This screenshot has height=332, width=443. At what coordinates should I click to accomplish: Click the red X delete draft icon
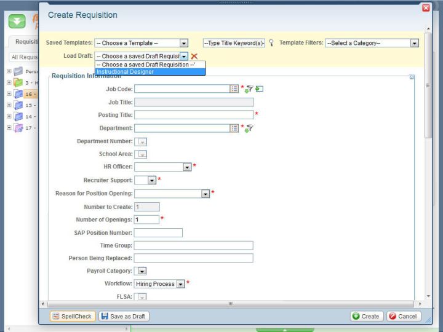pyautogui.click(x=194, y=56)
